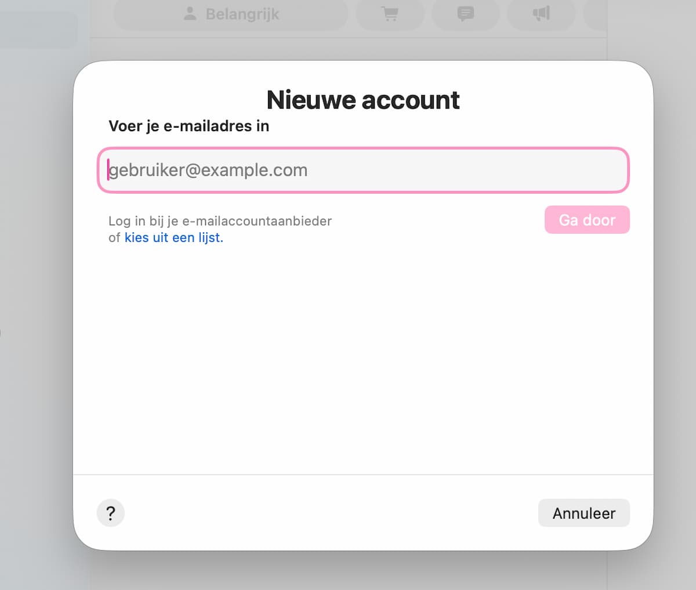Viewport: 696px width, 590px height.
Task: Click the empty white area of the dialog
Action: pos(363,360)
